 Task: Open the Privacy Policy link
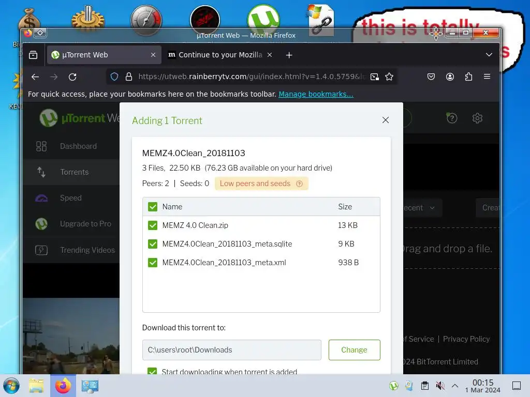(466, 339)
